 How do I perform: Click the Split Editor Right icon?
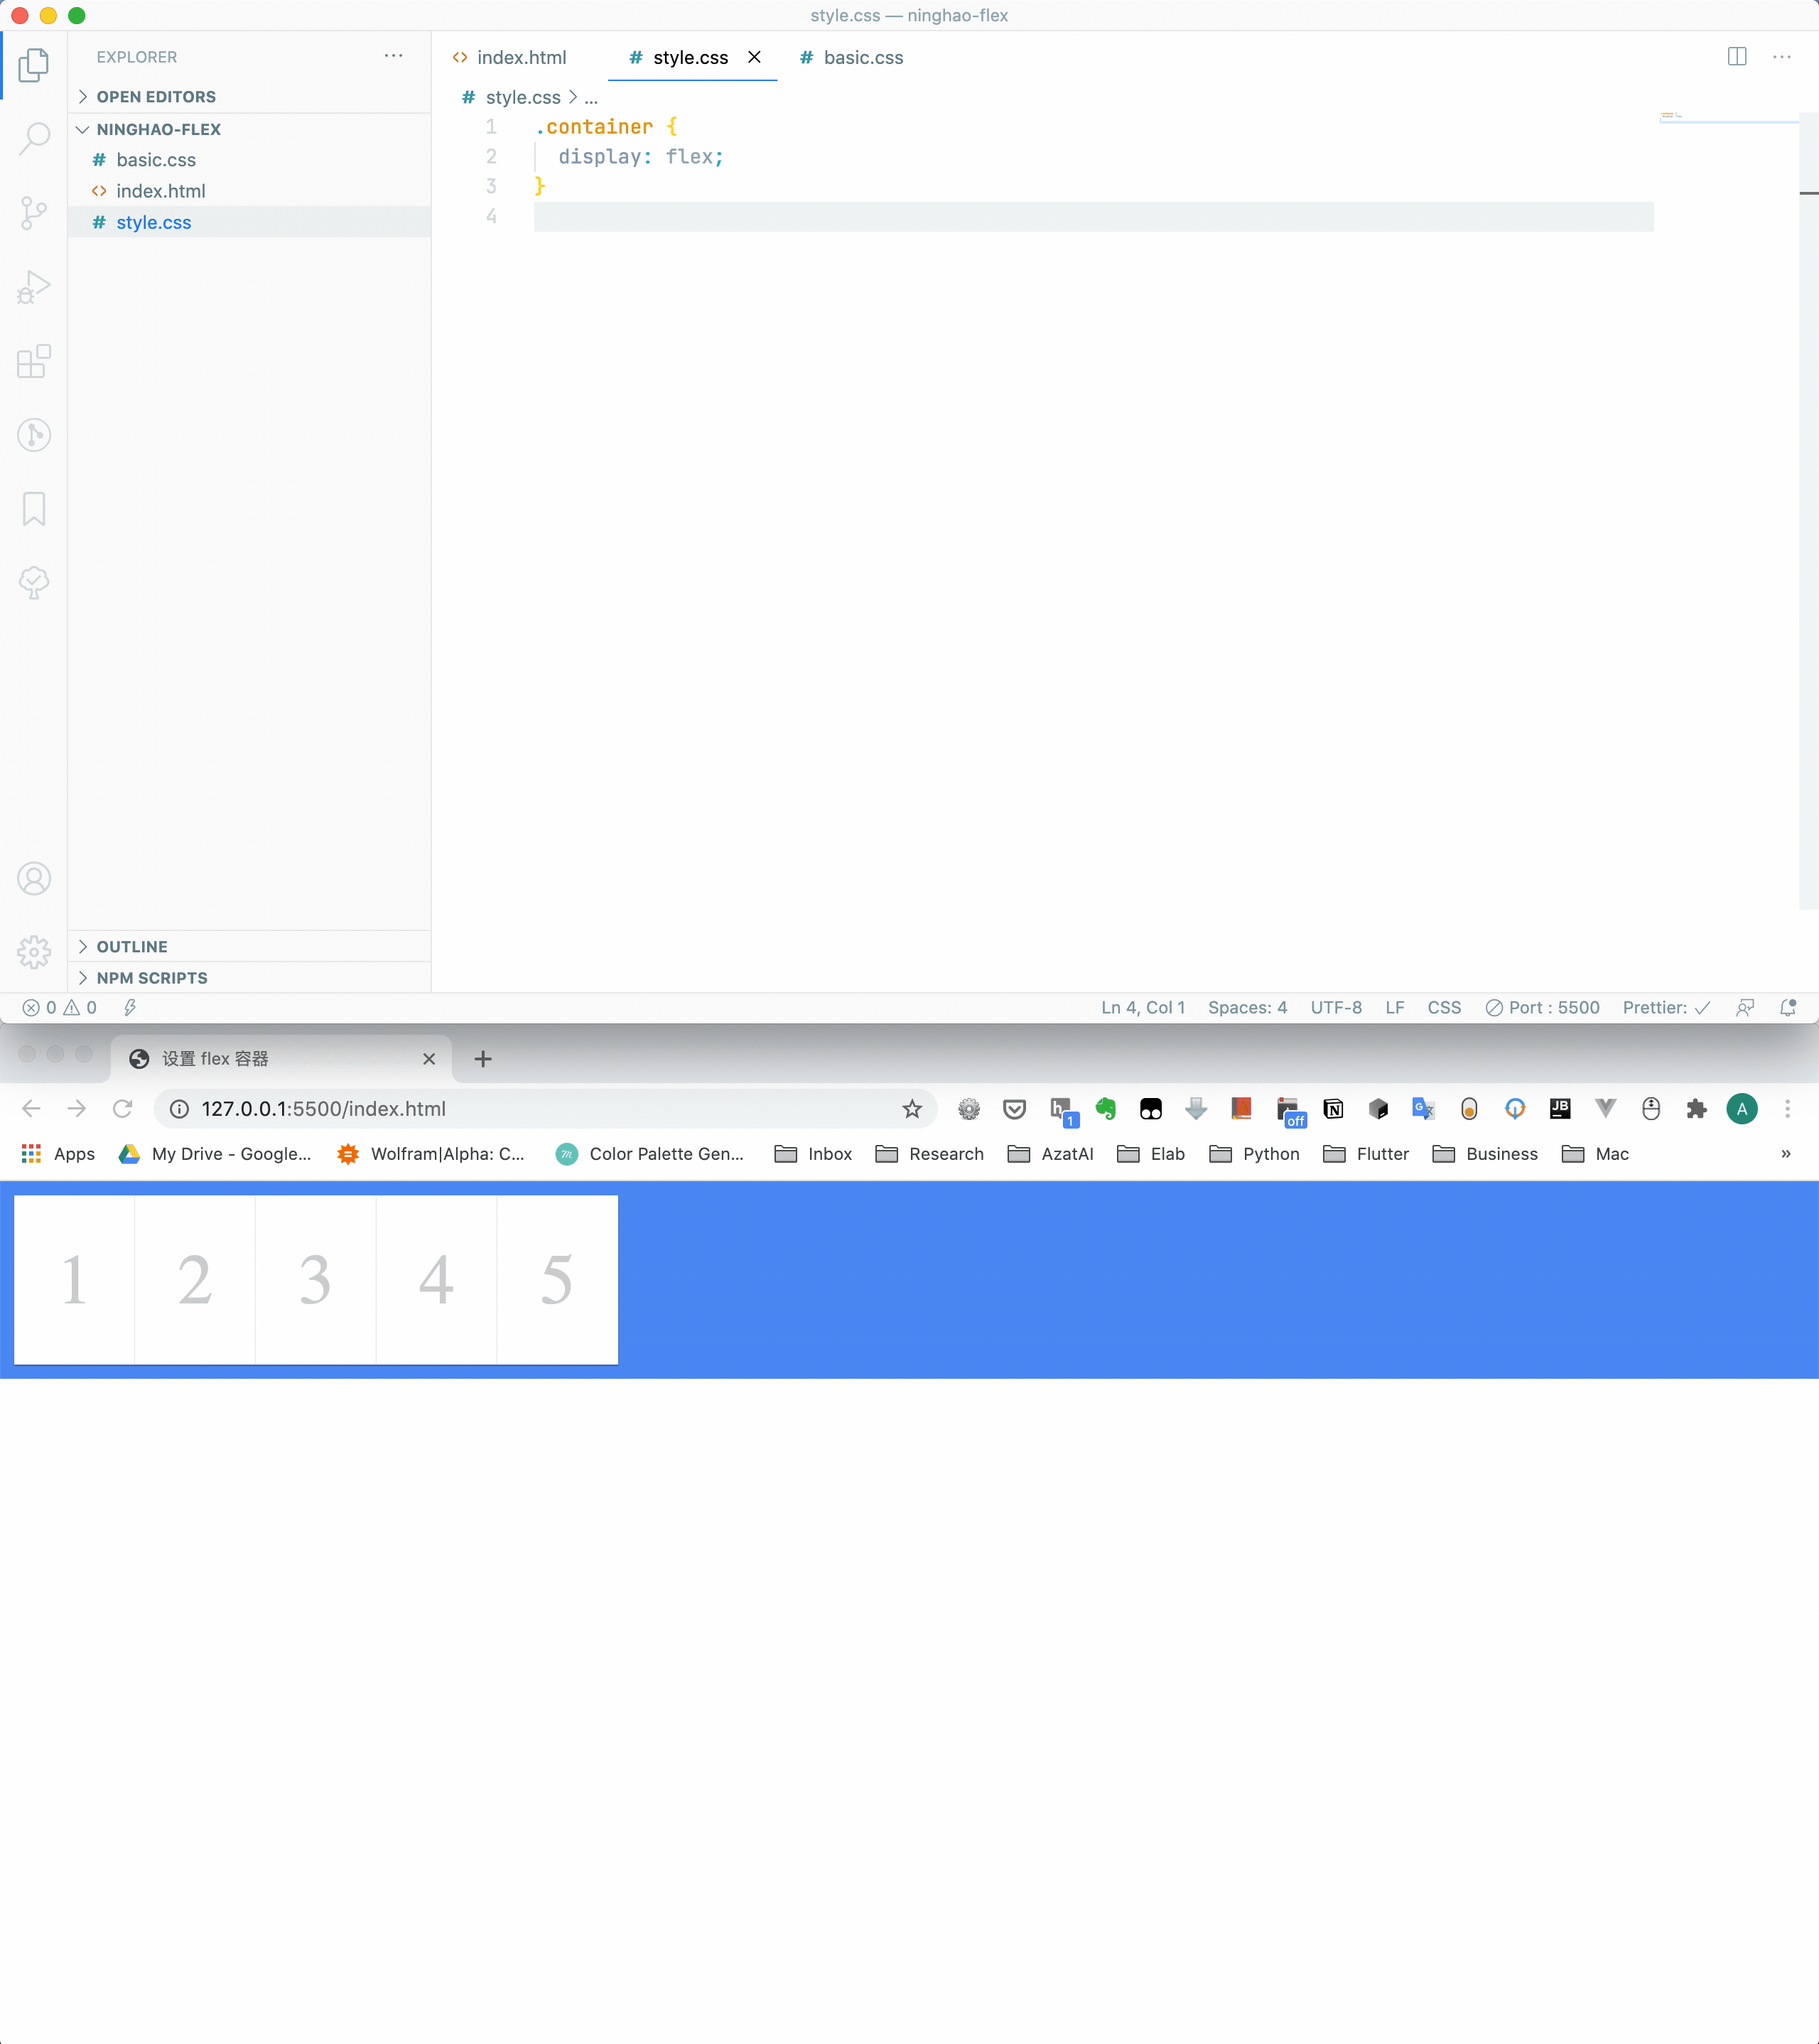[1737, 57]
